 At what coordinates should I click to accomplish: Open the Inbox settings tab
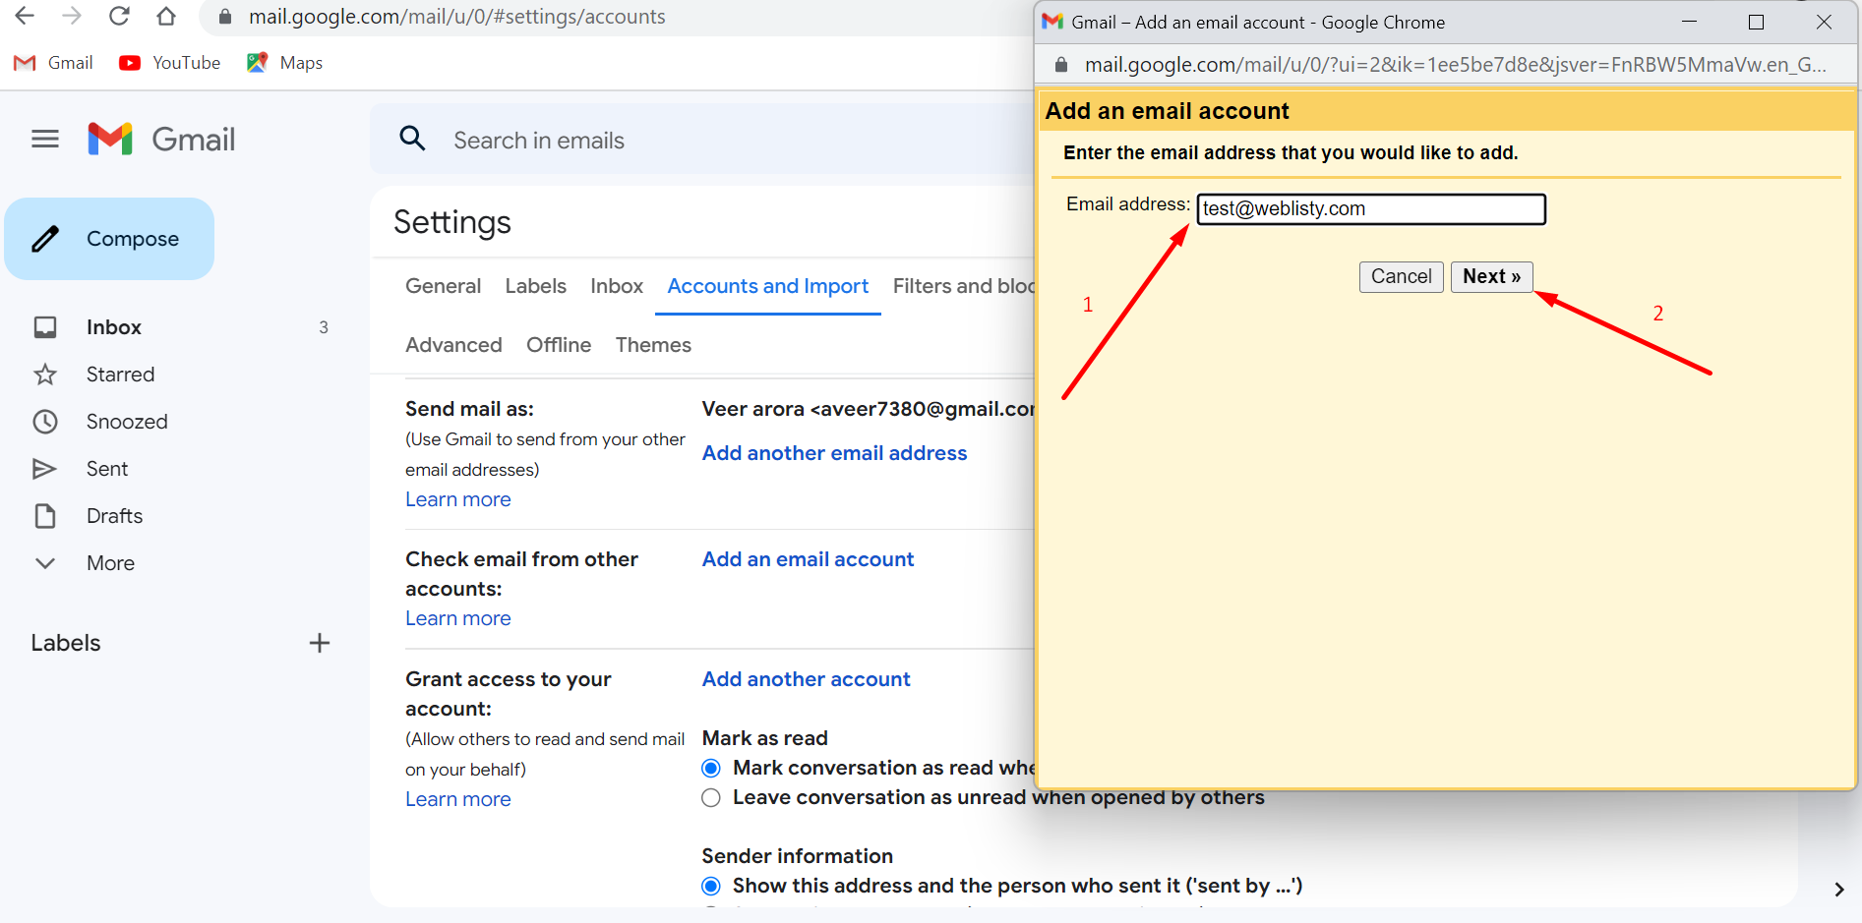click(616, 286)
